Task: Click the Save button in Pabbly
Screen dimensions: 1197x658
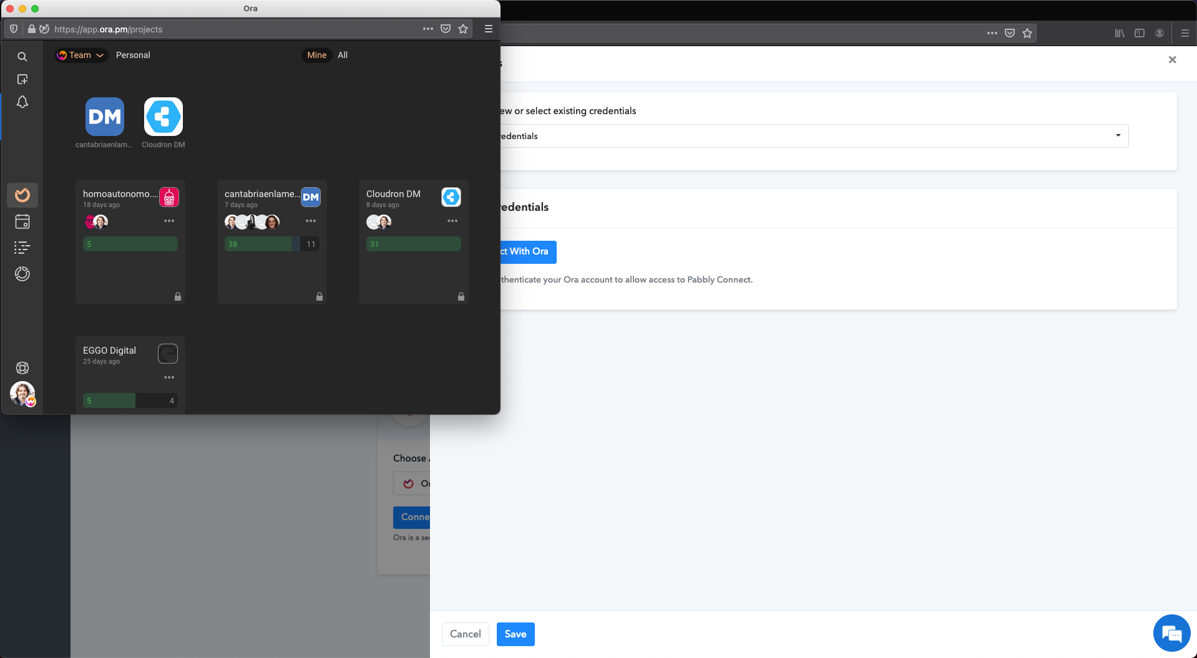Action: (x=515, y=634)
